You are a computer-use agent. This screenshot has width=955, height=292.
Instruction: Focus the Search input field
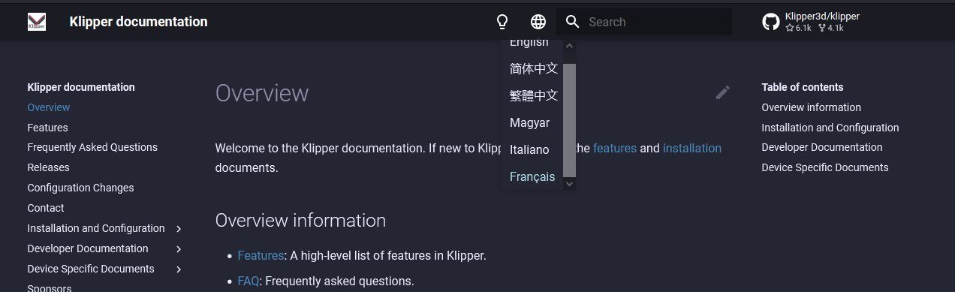[x=644, y=22]
